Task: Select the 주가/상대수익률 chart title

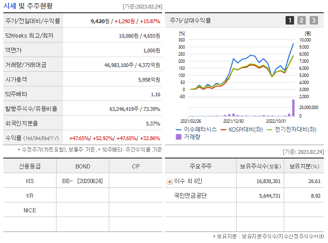Action: click(190, 20)
